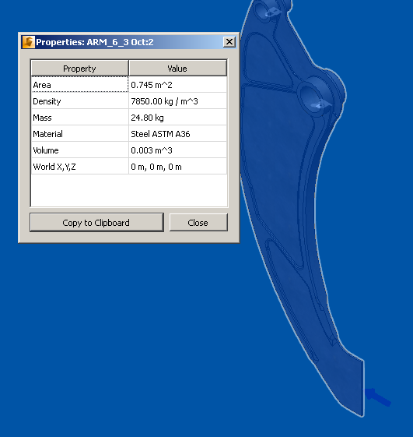Select the Volume property cell
The image size is (413, 437).
point(79,150)
